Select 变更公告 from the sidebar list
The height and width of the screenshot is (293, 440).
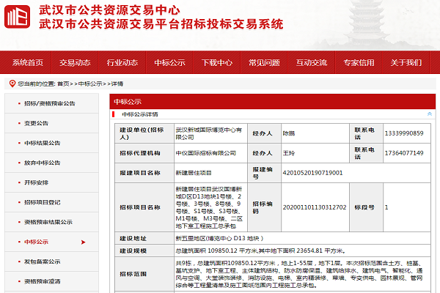37,123
